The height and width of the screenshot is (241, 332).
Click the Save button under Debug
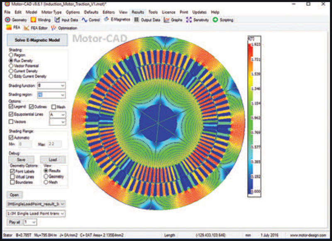point(21,160)
